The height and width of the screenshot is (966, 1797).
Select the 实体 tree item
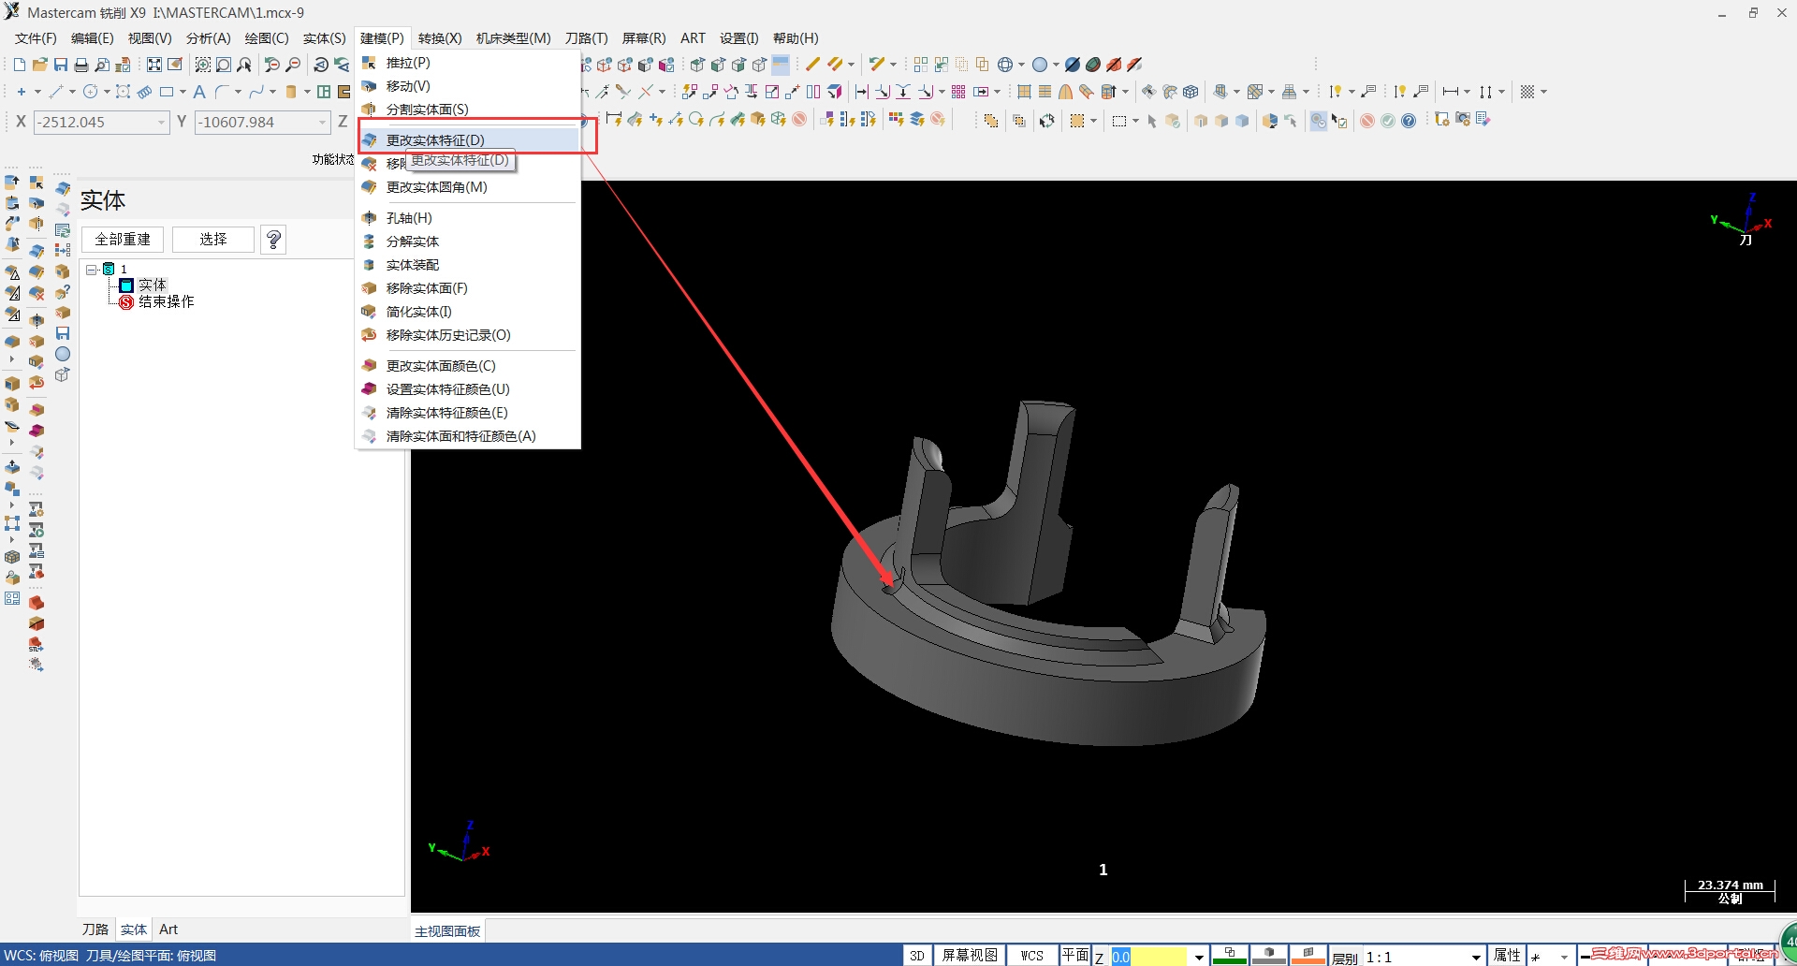[153, 285]
